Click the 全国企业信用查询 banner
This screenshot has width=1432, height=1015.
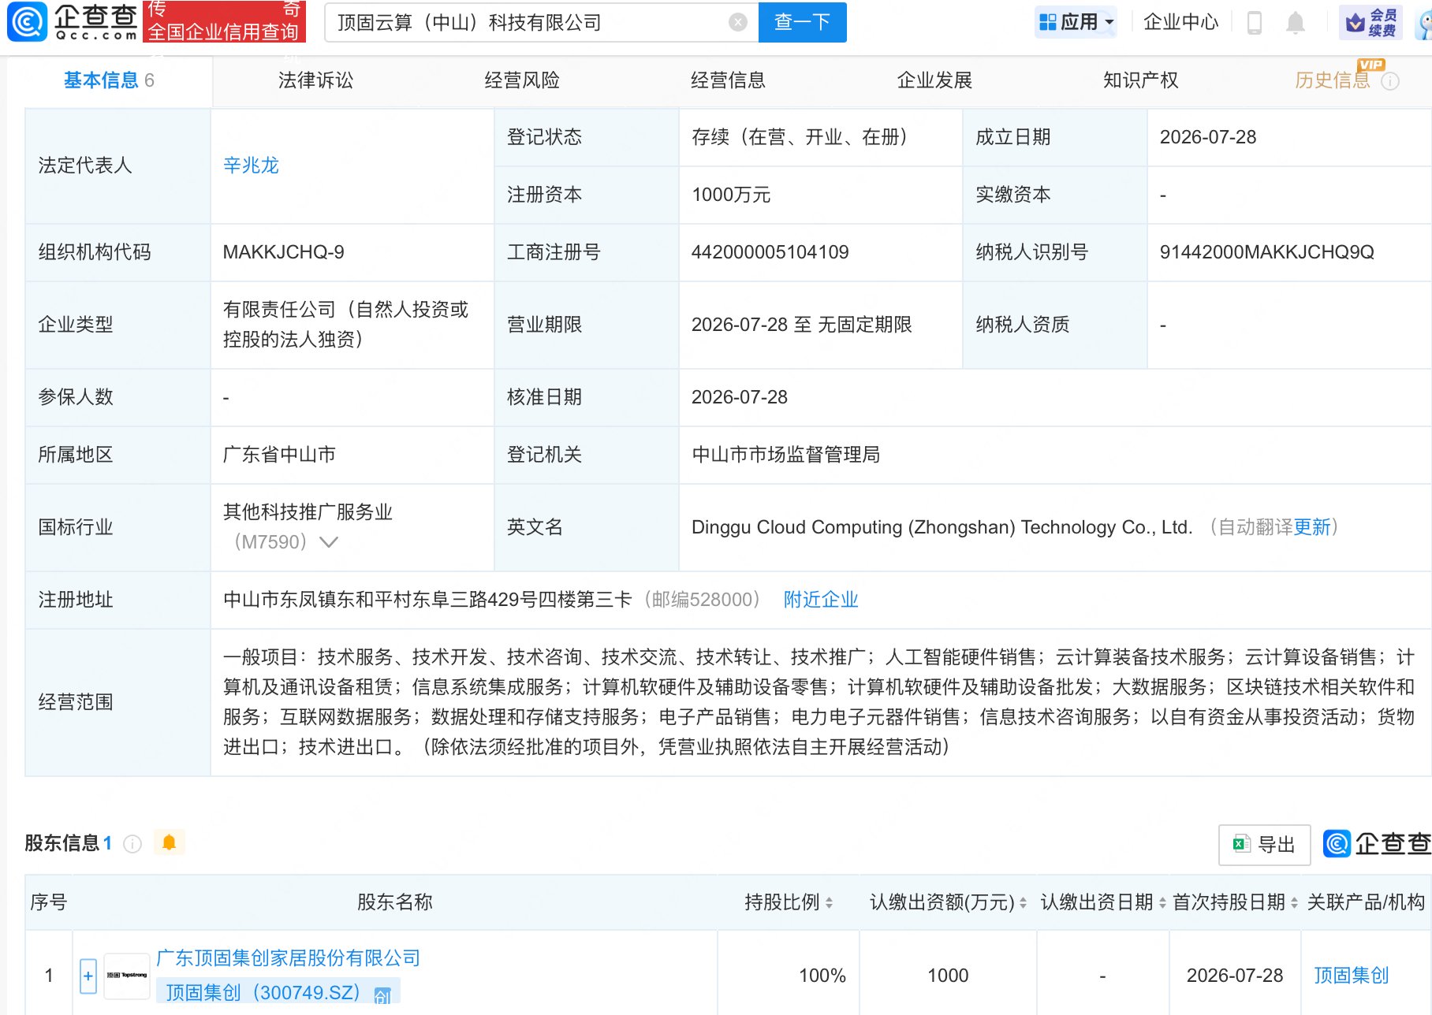[224, 22]
